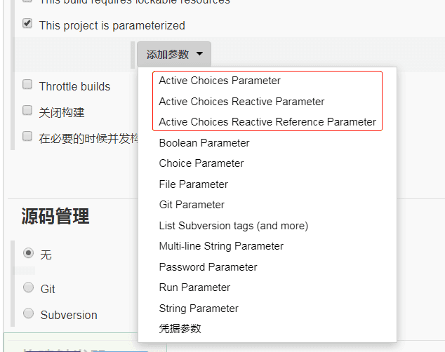This screenshot has width=445, height=352.
Task: Pick String Parameter from dropdown
Action: pyautogui.click(x=199, y=309)
